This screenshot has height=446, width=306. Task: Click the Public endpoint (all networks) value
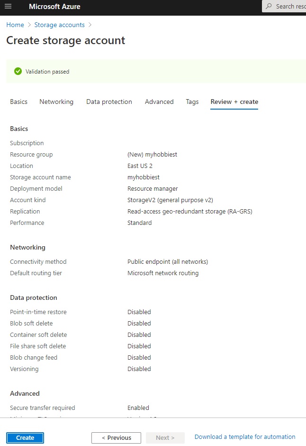pos(168,262)
